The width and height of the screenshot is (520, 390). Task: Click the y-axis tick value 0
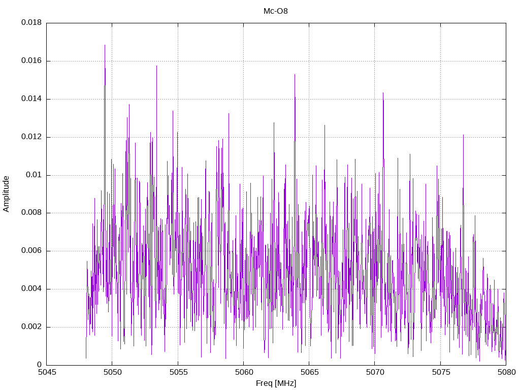40,365
